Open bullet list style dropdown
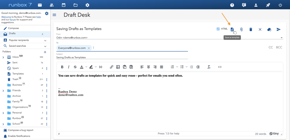 187,67
